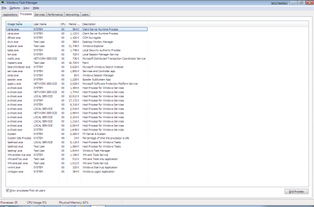Select the dwm.exe process row
Viewport: 314px width, 207px height.
click(77, 42)
